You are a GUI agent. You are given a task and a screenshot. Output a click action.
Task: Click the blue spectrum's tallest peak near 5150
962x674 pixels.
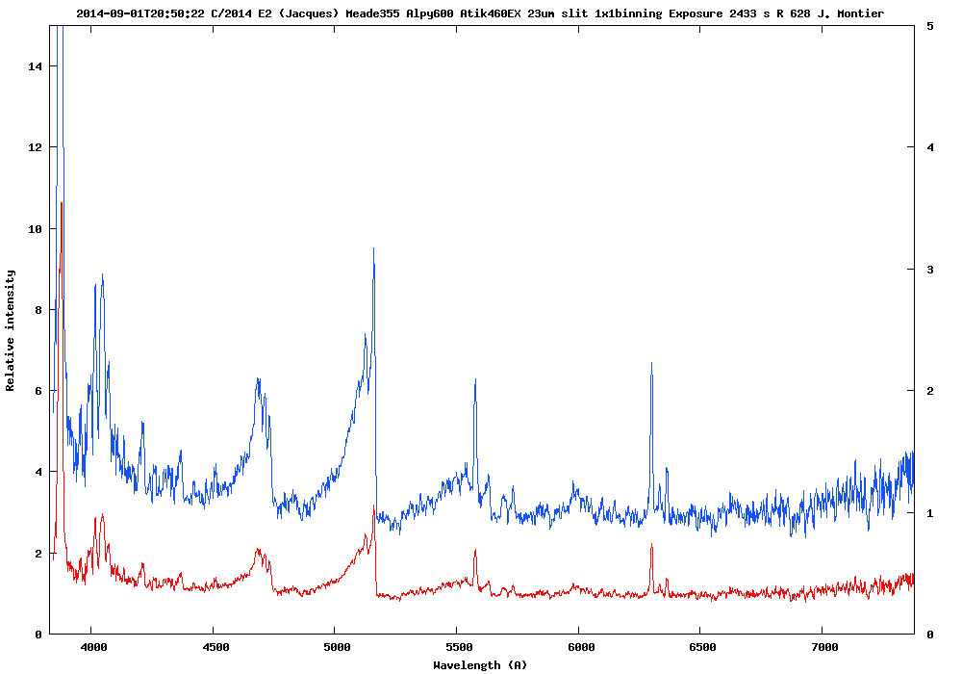point(373,249)
